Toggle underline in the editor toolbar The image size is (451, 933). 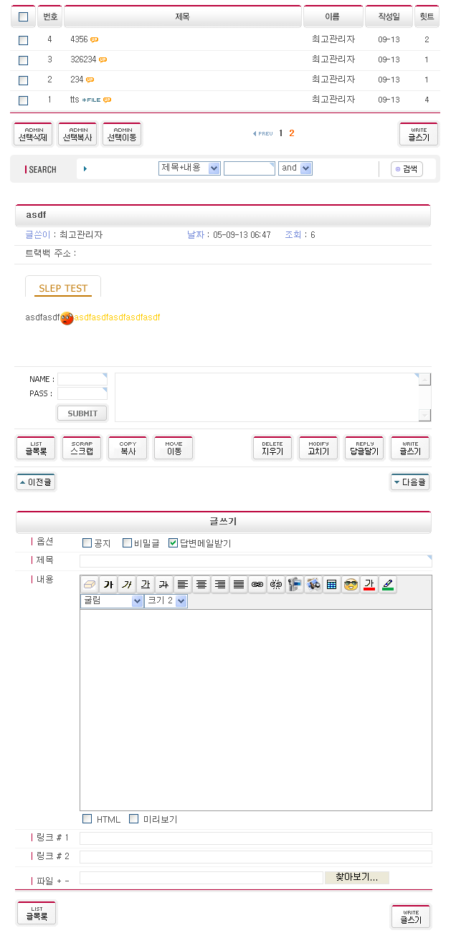146,585
